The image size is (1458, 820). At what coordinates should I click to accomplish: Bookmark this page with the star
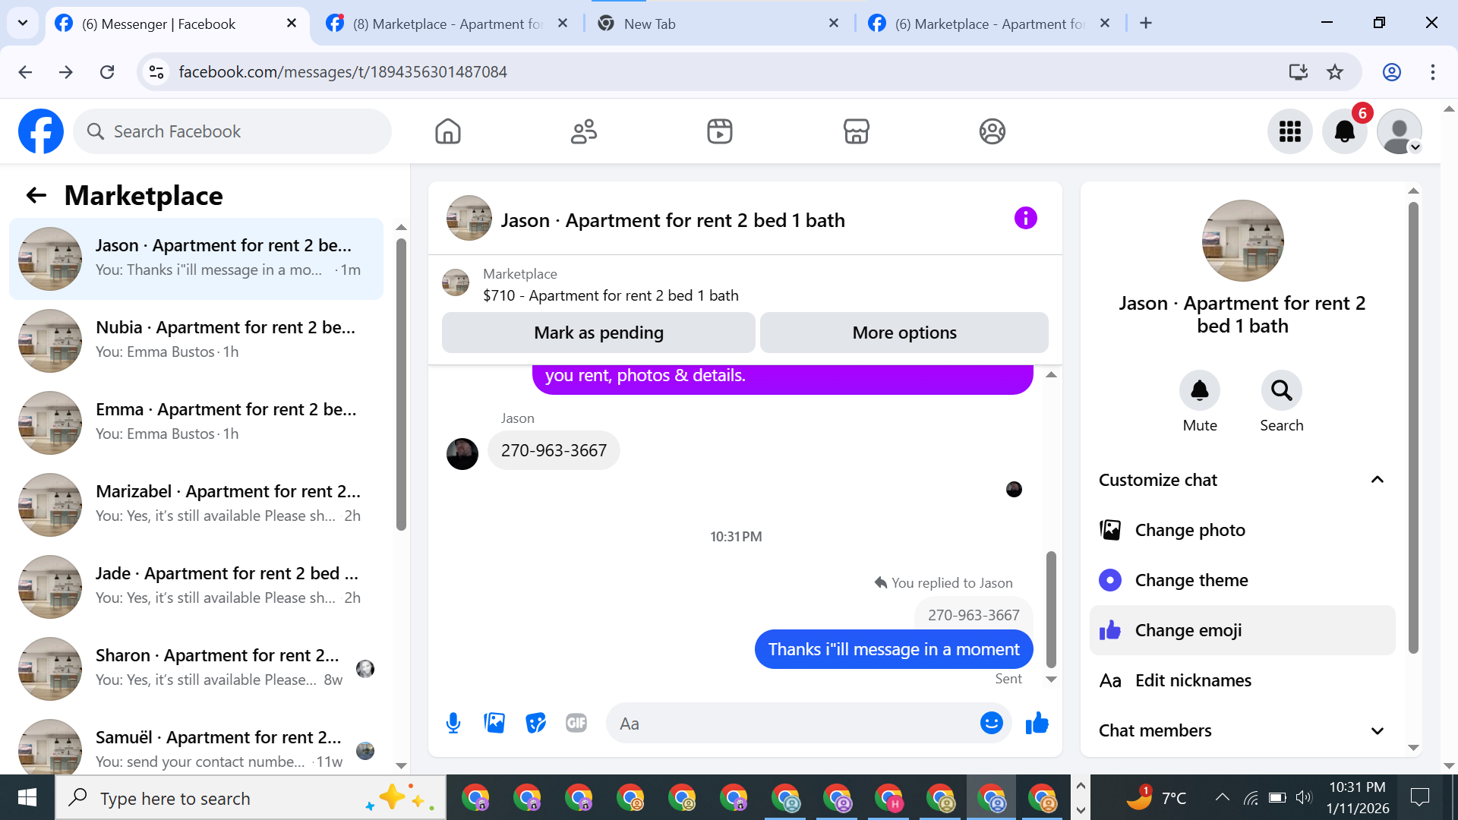click(x=1335, y=72)
